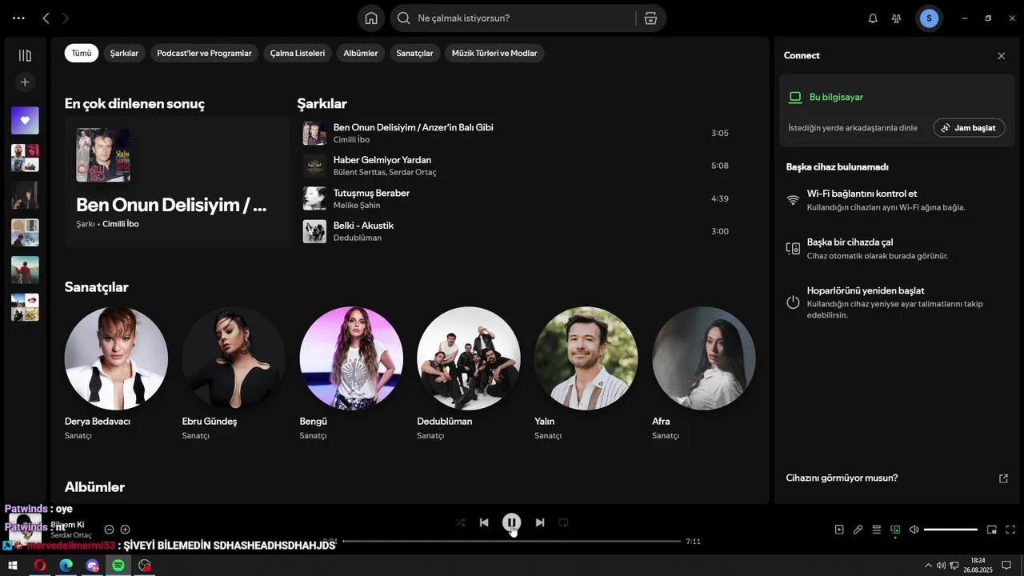Toggle the Now Playing view
Screen dimensions: 1024x576
pos(839,530)
